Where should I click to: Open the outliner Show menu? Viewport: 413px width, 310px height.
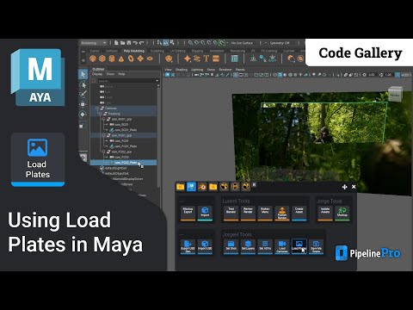click(110, 74)
